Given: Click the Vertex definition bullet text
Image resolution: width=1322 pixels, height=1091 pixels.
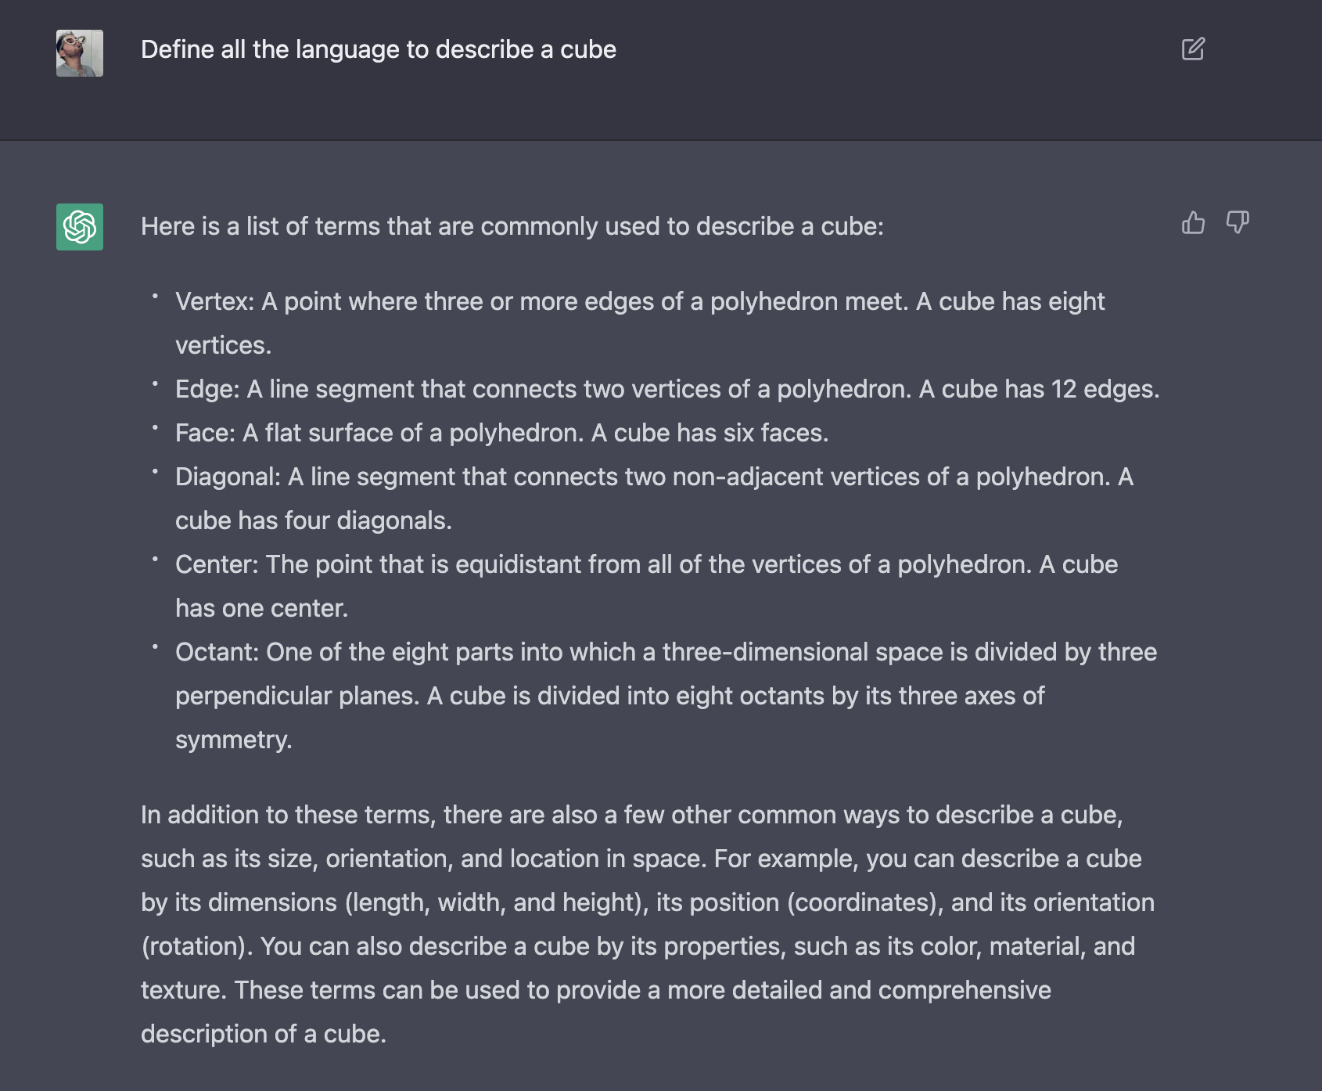Looking at the screenshot, I should tap(639, 301).
